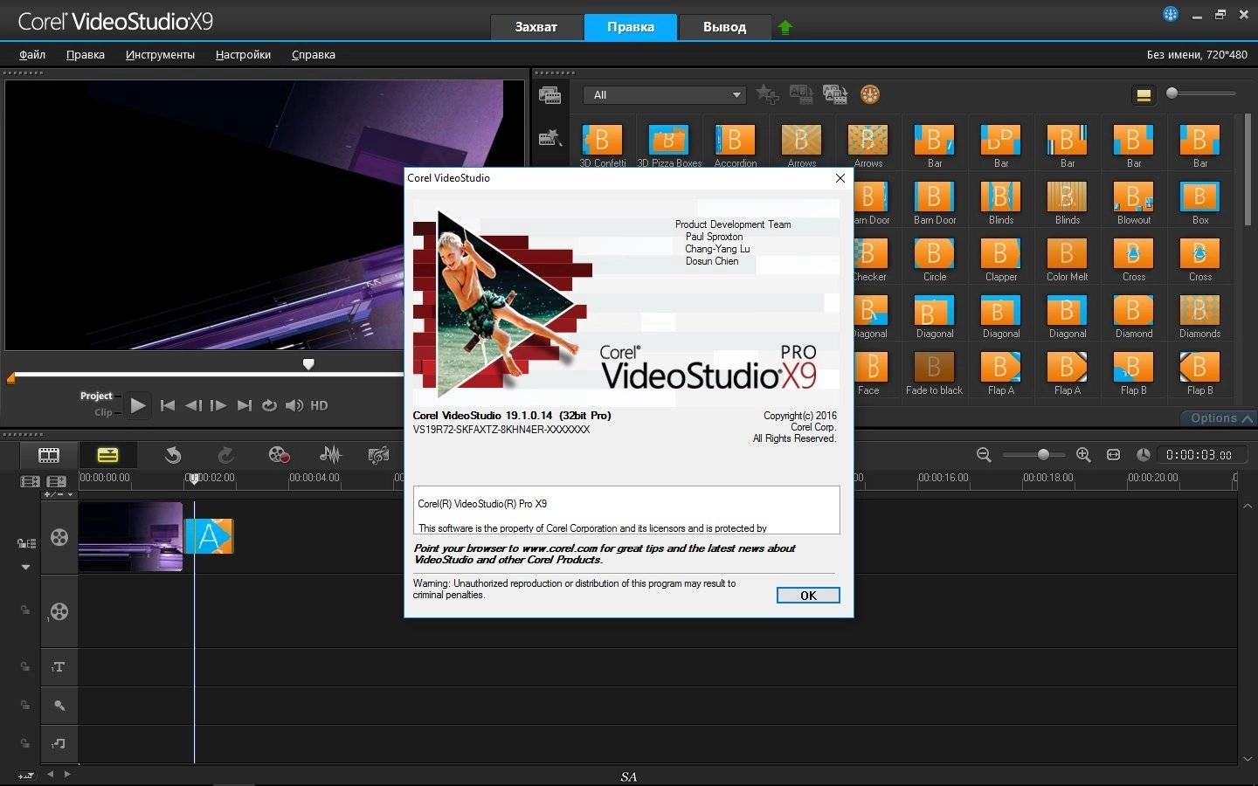Switch to Timeline View
Viewport: 1258px width, 786px height.
pyautogui.click(x=107, y=455)
